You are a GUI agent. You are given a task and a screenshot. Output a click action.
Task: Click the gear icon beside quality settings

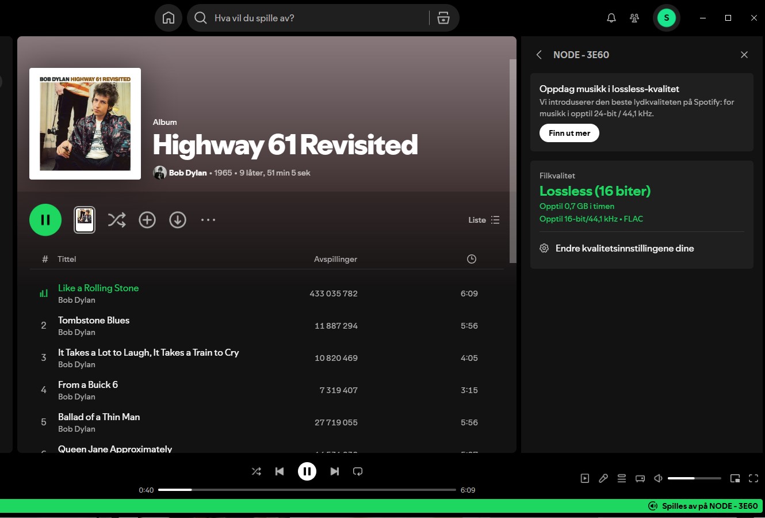coord(544,248)
